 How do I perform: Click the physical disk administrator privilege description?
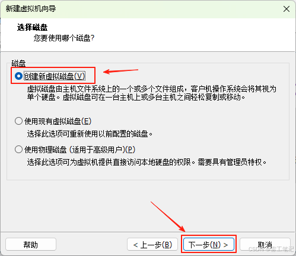tap(147, 162)
